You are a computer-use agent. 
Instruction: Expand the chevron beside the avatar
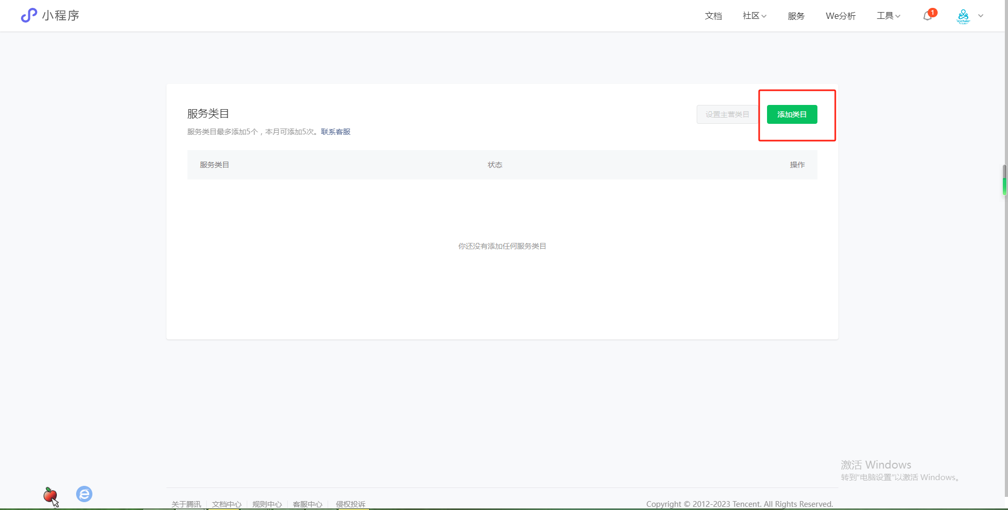[981, 16]
